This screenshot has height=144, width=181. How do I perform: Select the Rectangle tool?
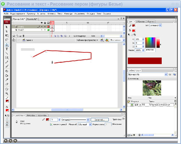[7, 58]
